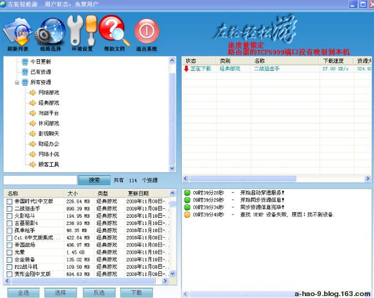Open the 对战平台 category
Image resolution: width=374 pixels, height=298 pixels.
point(48,114)
